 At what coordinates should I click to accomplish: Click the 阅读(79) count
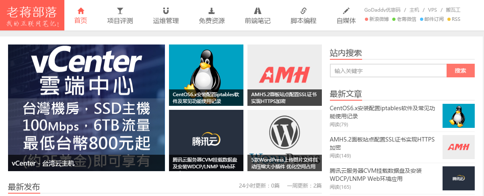(x=339, y=124)
